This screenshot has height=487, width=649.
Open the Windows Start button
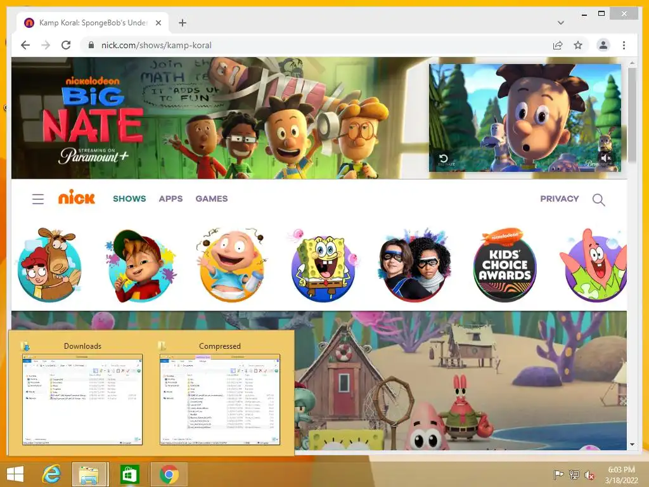15,474
